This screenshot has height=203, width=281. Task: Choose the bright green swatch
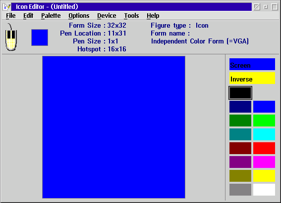264,121
